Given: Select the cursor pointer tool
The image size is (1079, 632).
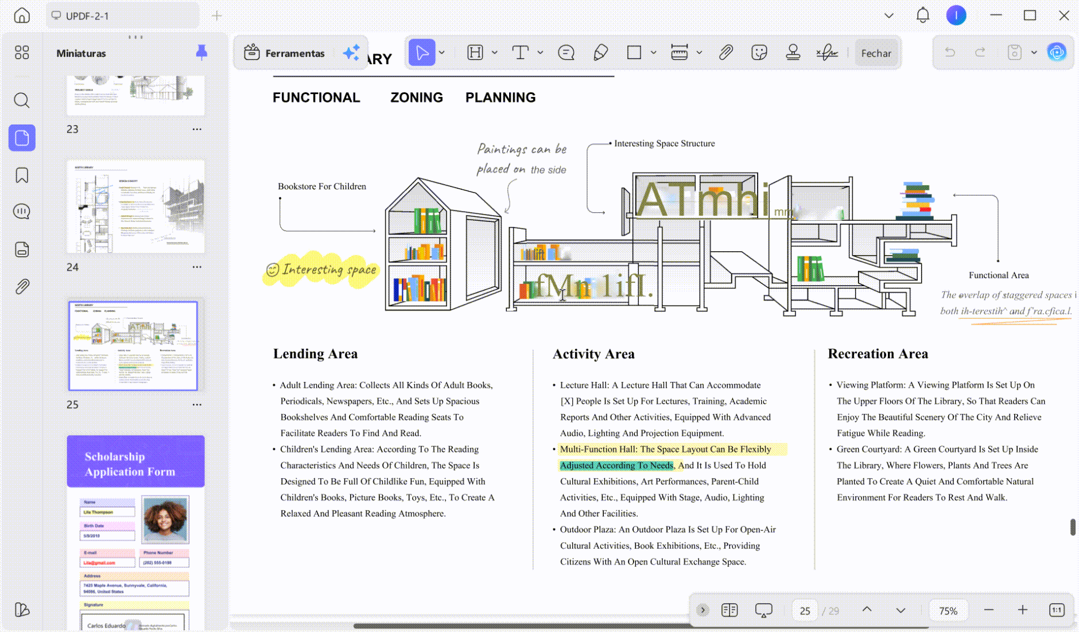Looking at the screenshot, I should (422, 53).
